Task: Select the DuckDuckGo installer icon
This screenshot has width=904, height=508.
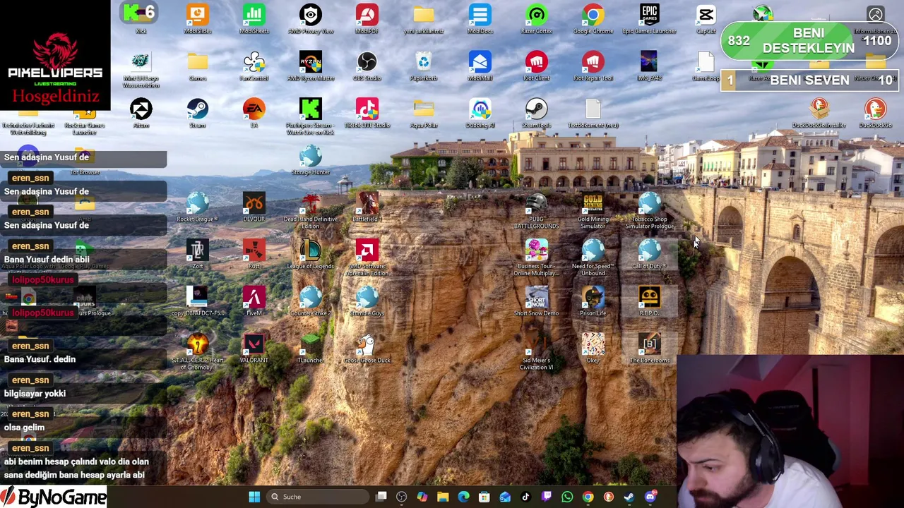Action: tap(819, 114)
